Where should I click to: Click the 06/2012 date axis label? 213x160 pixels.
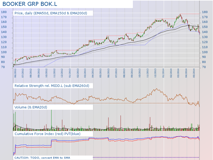point(15,73)
